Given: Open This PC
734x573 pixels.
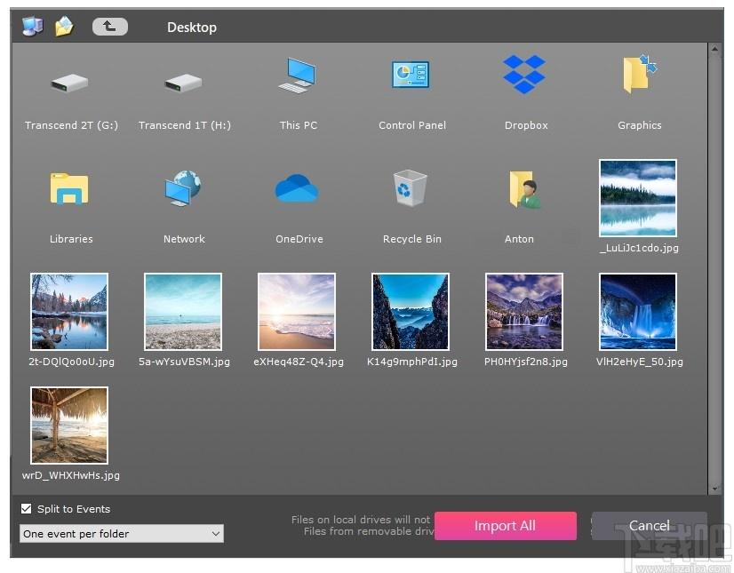Looking at the screenshot, I should pos(298,76).
